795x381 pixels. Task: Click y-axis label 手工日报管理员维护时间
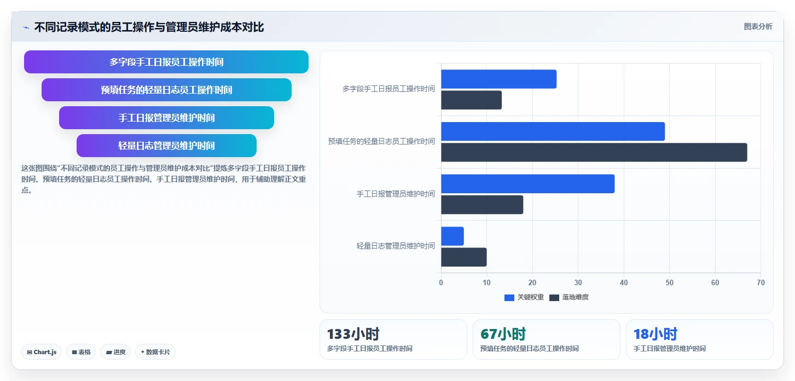(x=396, y=194)
